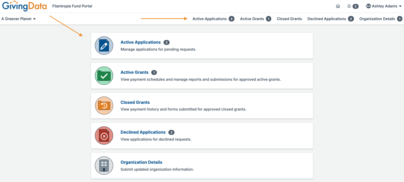Screen dimensions: 404x182
Task: Click the Closed Grants history folder icon
Action: pyautogui.click(x=104, y=105)
